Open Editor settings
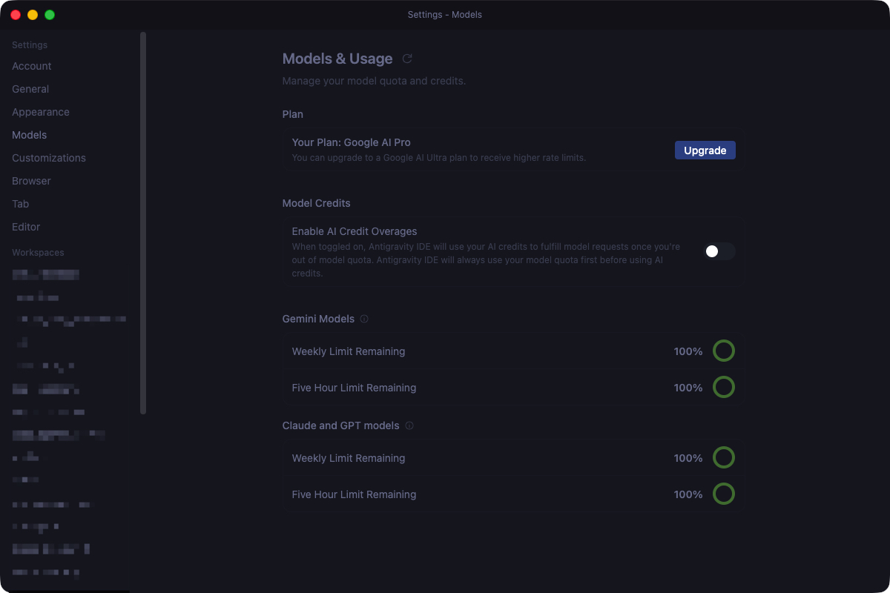Image resolution: width=890 pixels, height=593 pixels. tap(26, 227)
